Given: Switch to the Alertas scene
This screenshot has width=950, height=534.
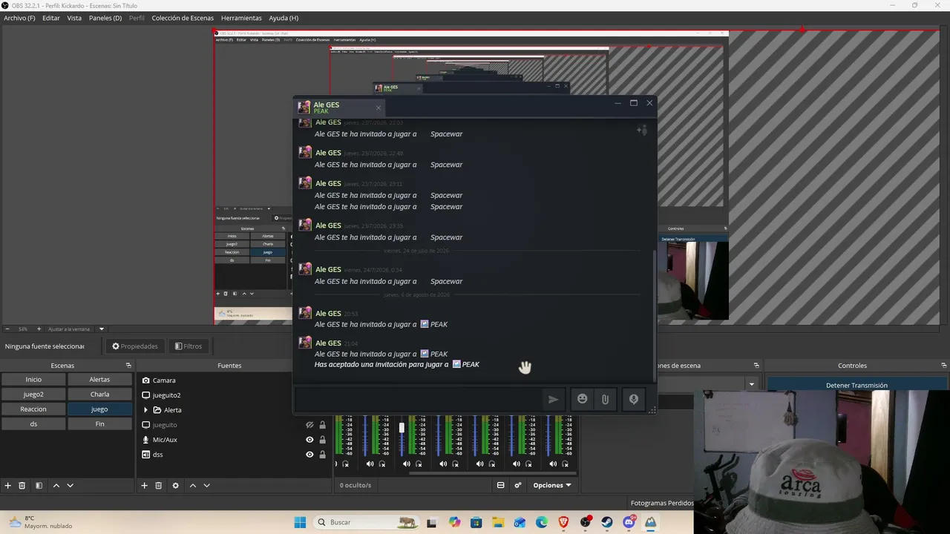Looking at the screenshot, I should click(99, 380).
